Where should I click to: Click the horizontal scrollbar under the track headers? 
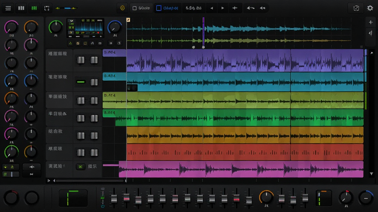(90, 181)
